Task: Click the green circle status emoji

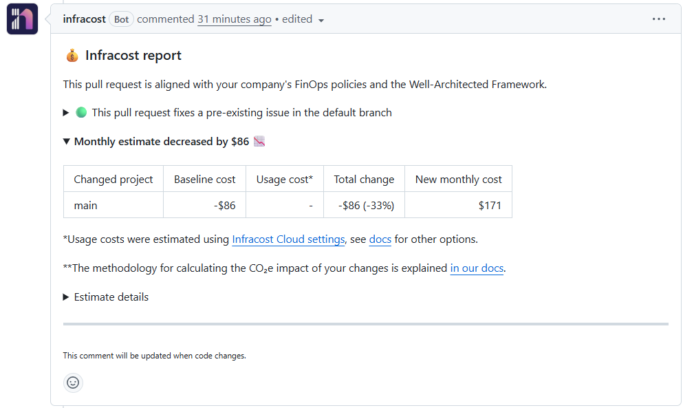Action: pos(81,112)
